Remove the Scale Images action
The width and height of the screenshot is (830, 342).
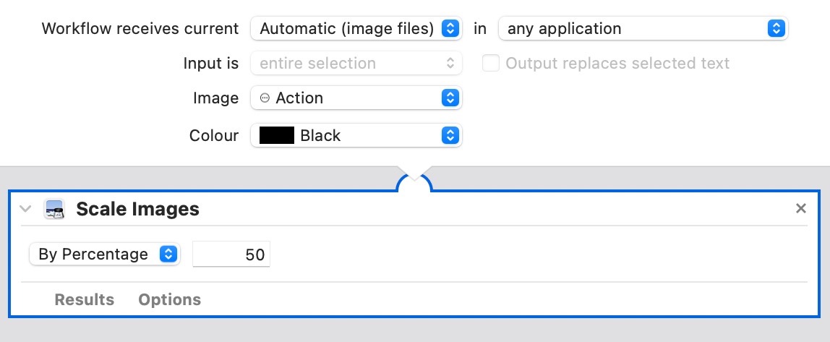click(800, 209)
